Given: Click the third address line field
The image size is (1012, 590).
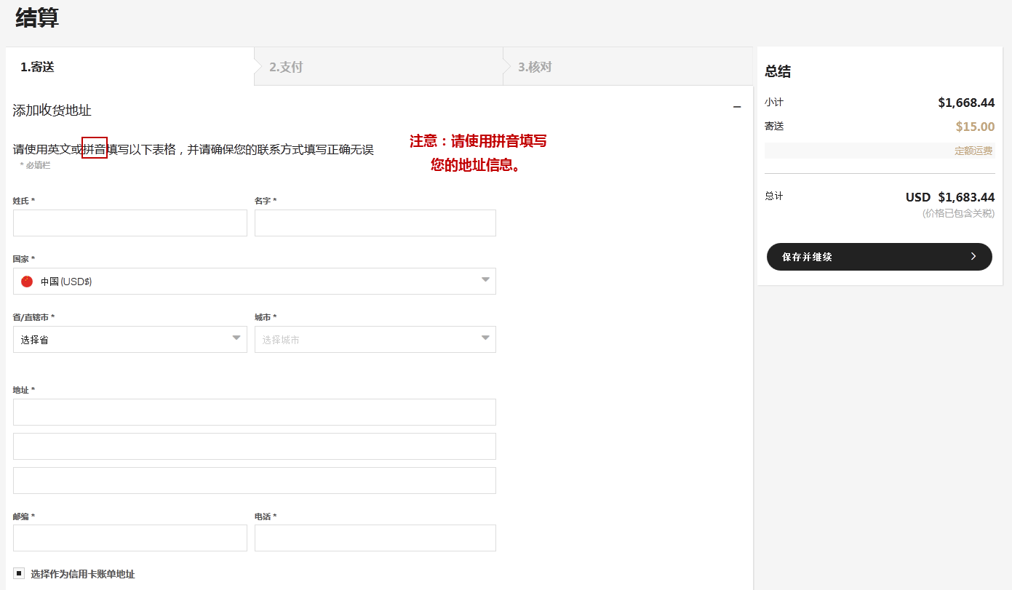Looking at the screenshot, I should pos(255,480).
